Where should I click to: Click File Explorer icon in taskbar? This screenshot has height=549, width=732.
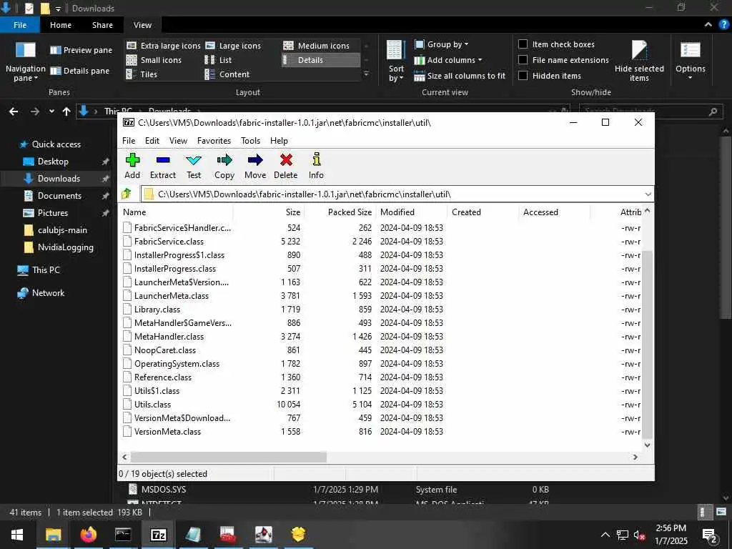(53, 535)
